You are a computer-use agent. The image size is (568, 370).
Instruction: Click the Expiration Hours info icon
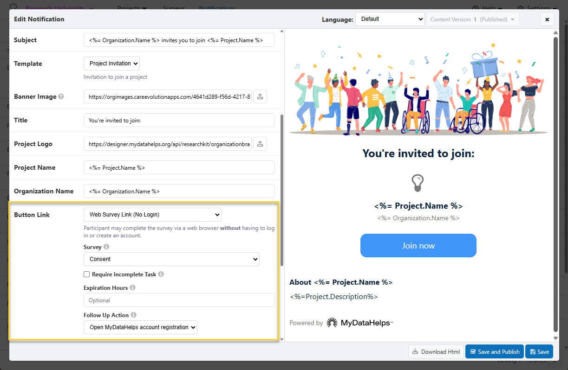pos(133,288)
